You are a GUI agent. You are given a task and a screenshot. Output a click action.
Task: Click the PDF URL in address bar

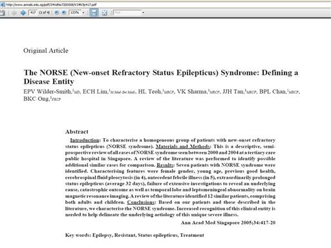(51, 5)
